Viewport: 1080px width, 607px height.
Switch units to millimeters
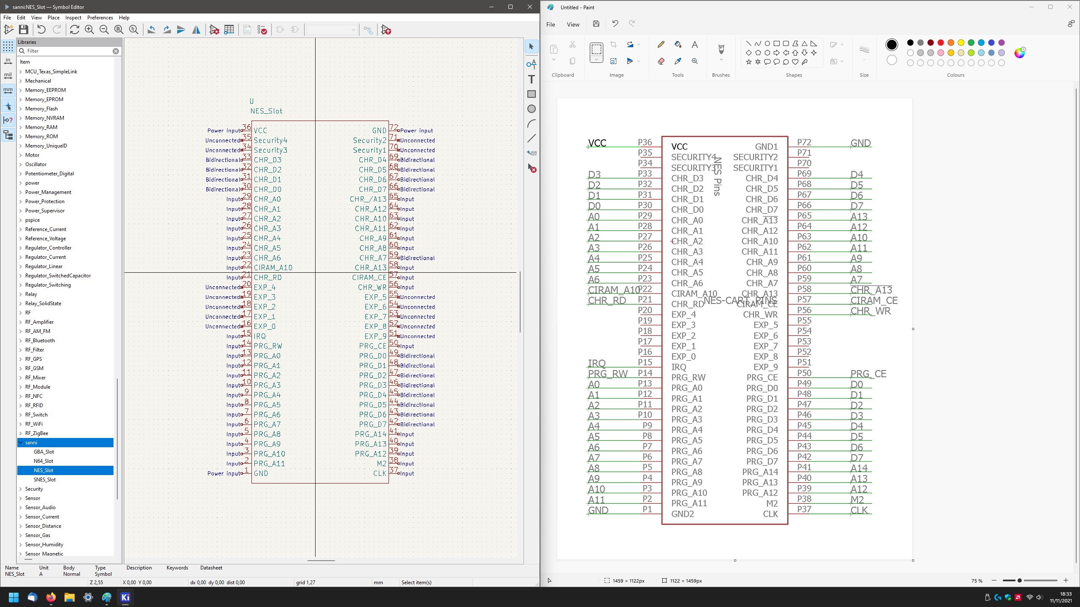(x=8, y=91)
